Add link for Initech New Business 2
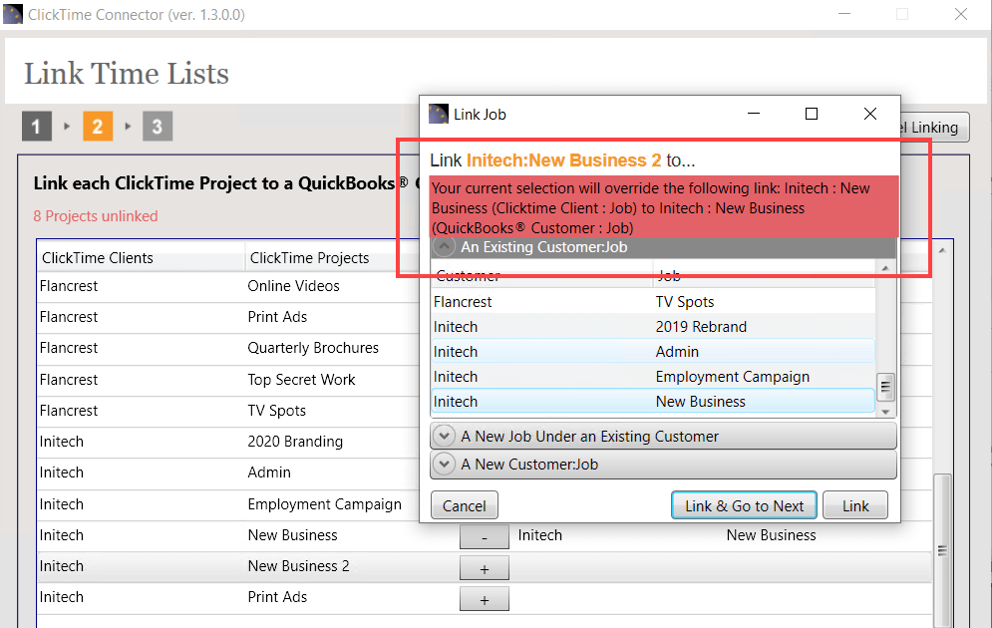Viewport: 992px width, 628px height. point(484,568)
